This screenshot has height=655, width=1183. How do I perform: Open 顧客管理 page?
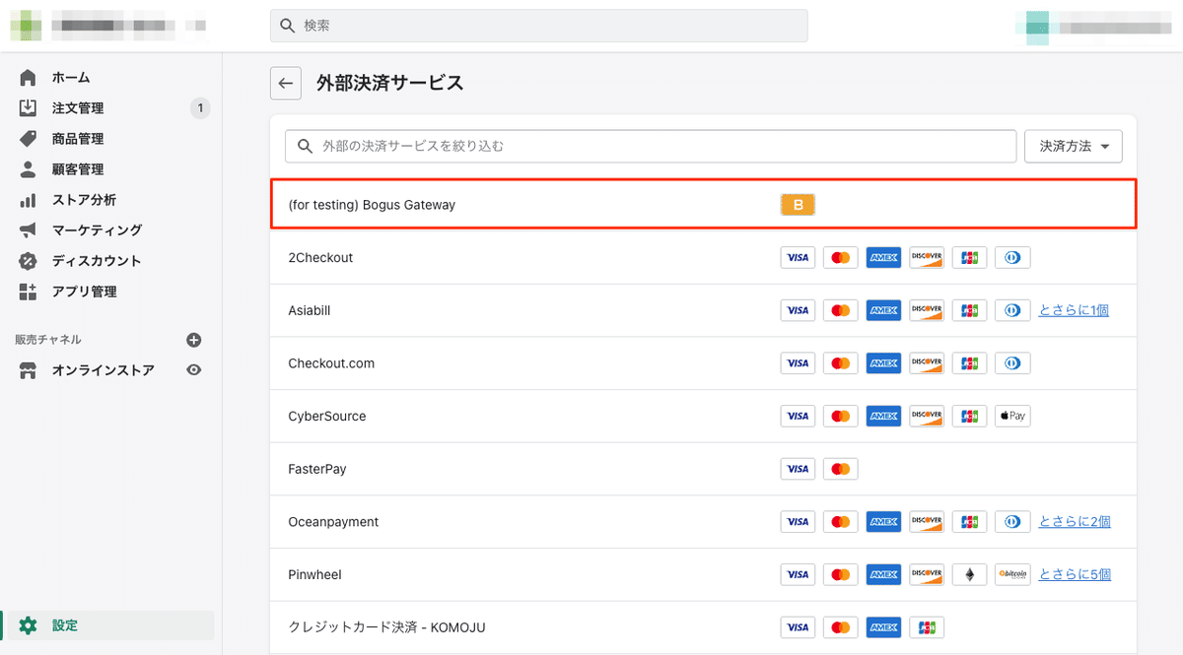[x=78, y=169]
